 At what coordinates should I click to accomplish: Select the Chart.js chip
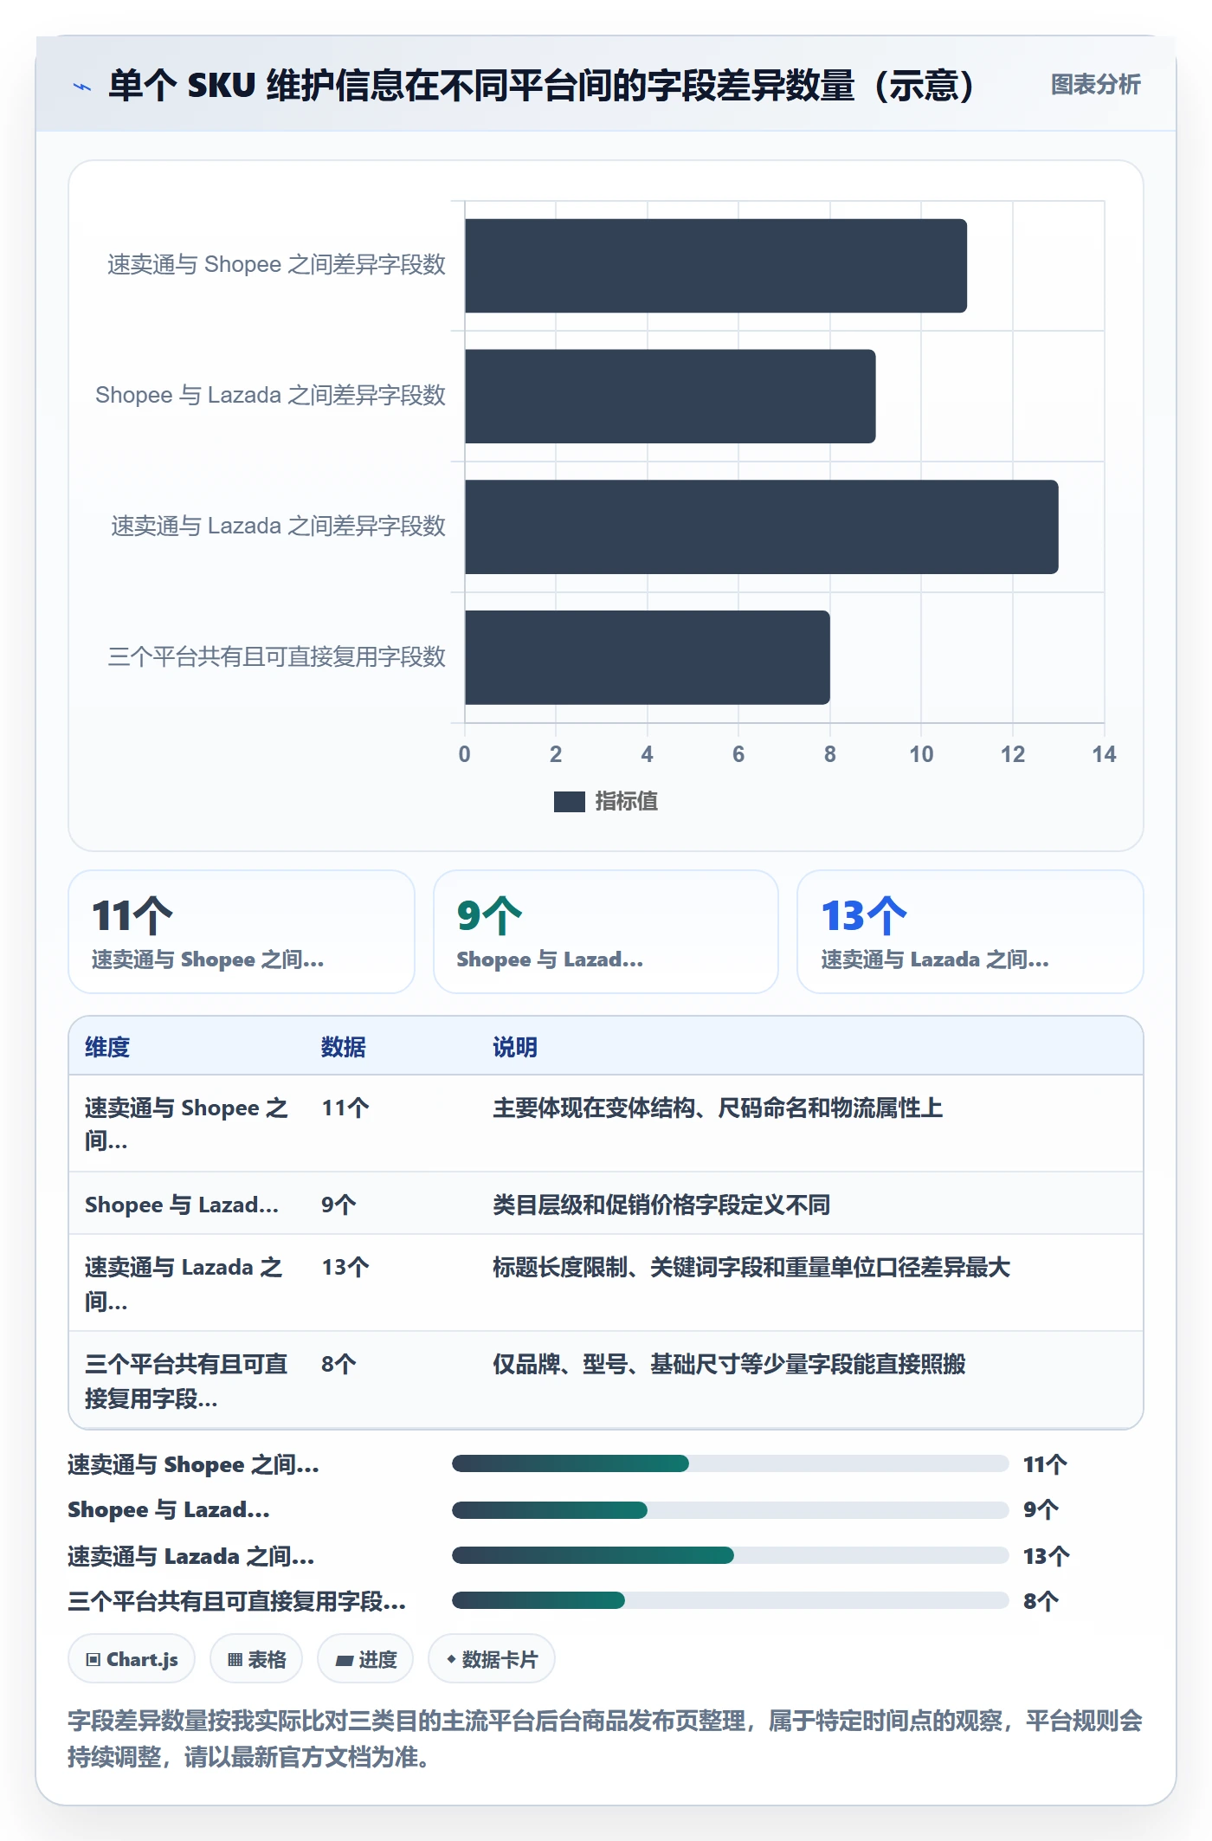click(x=132, y=1659)
